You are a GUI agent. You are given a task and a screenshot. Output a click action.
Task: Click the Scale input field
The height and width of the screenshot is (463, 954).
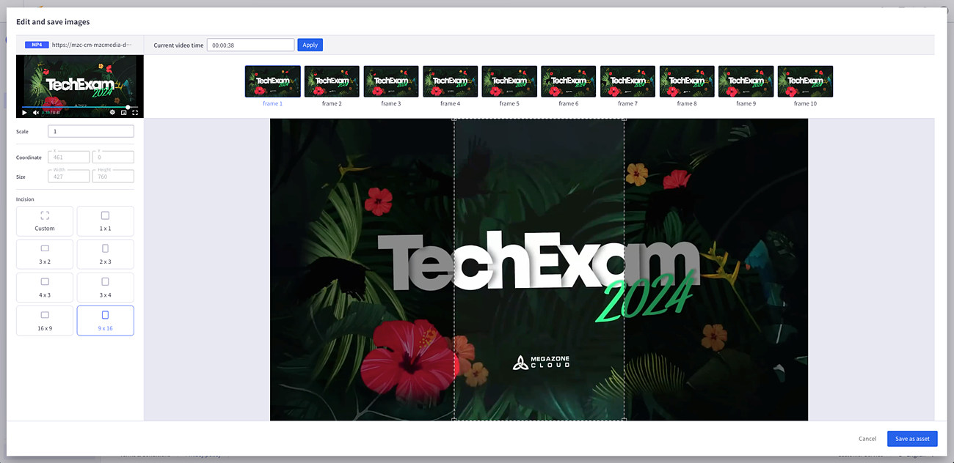[x=91, y=131]
